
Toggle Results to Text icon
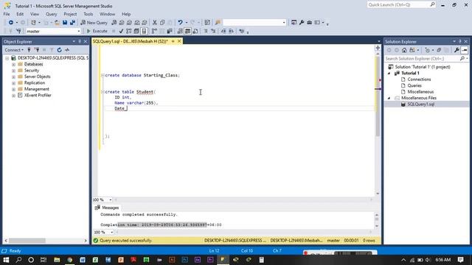click(x=180, y=31)
